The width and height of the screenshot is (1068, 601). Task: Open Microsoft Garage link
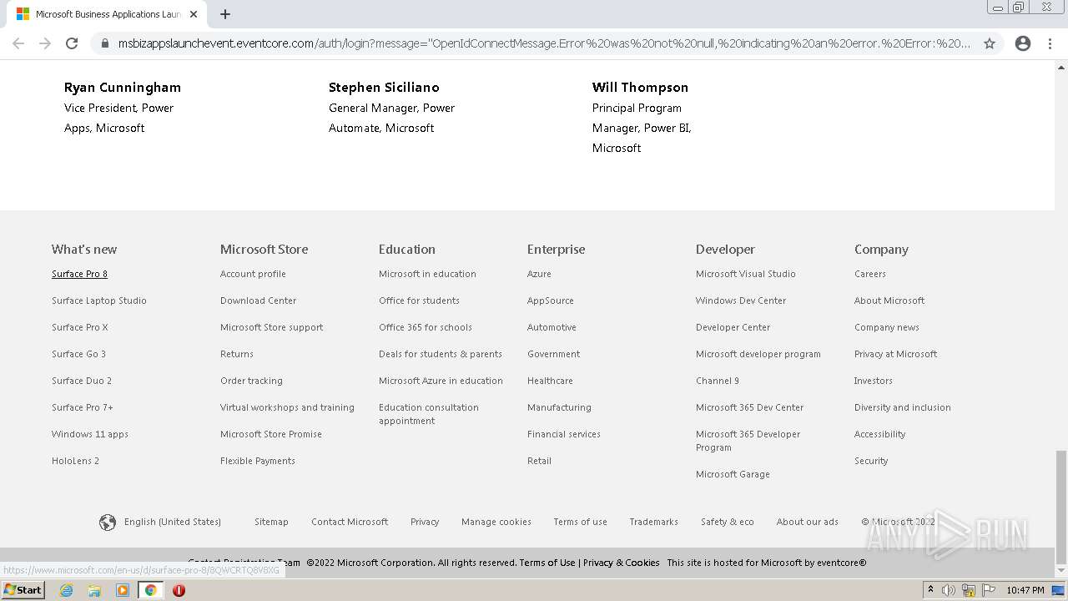point(733,474)
